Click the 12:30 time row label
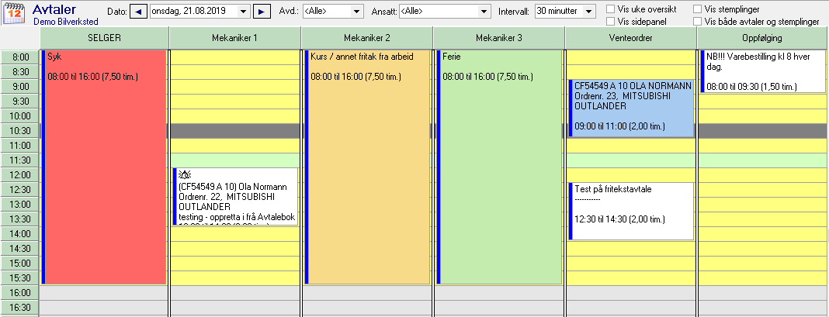Screen dimensions: 829x317 [19, 190]
